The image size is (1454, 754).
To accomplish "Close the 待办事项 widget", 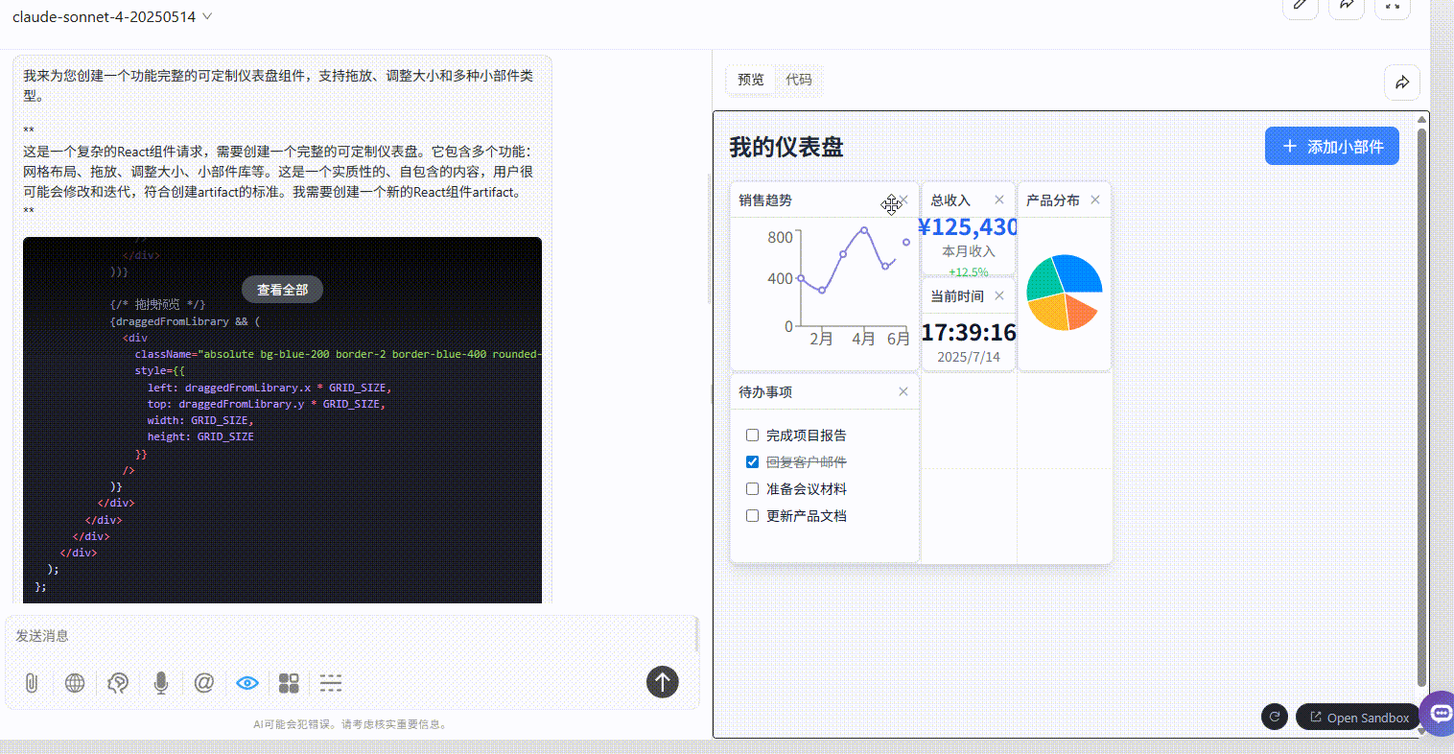I will (x=903, y=391).
